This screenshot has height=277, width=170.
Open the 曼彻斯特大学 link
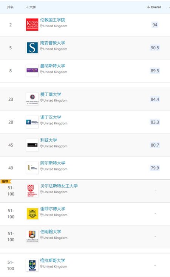tap(53, 66)
